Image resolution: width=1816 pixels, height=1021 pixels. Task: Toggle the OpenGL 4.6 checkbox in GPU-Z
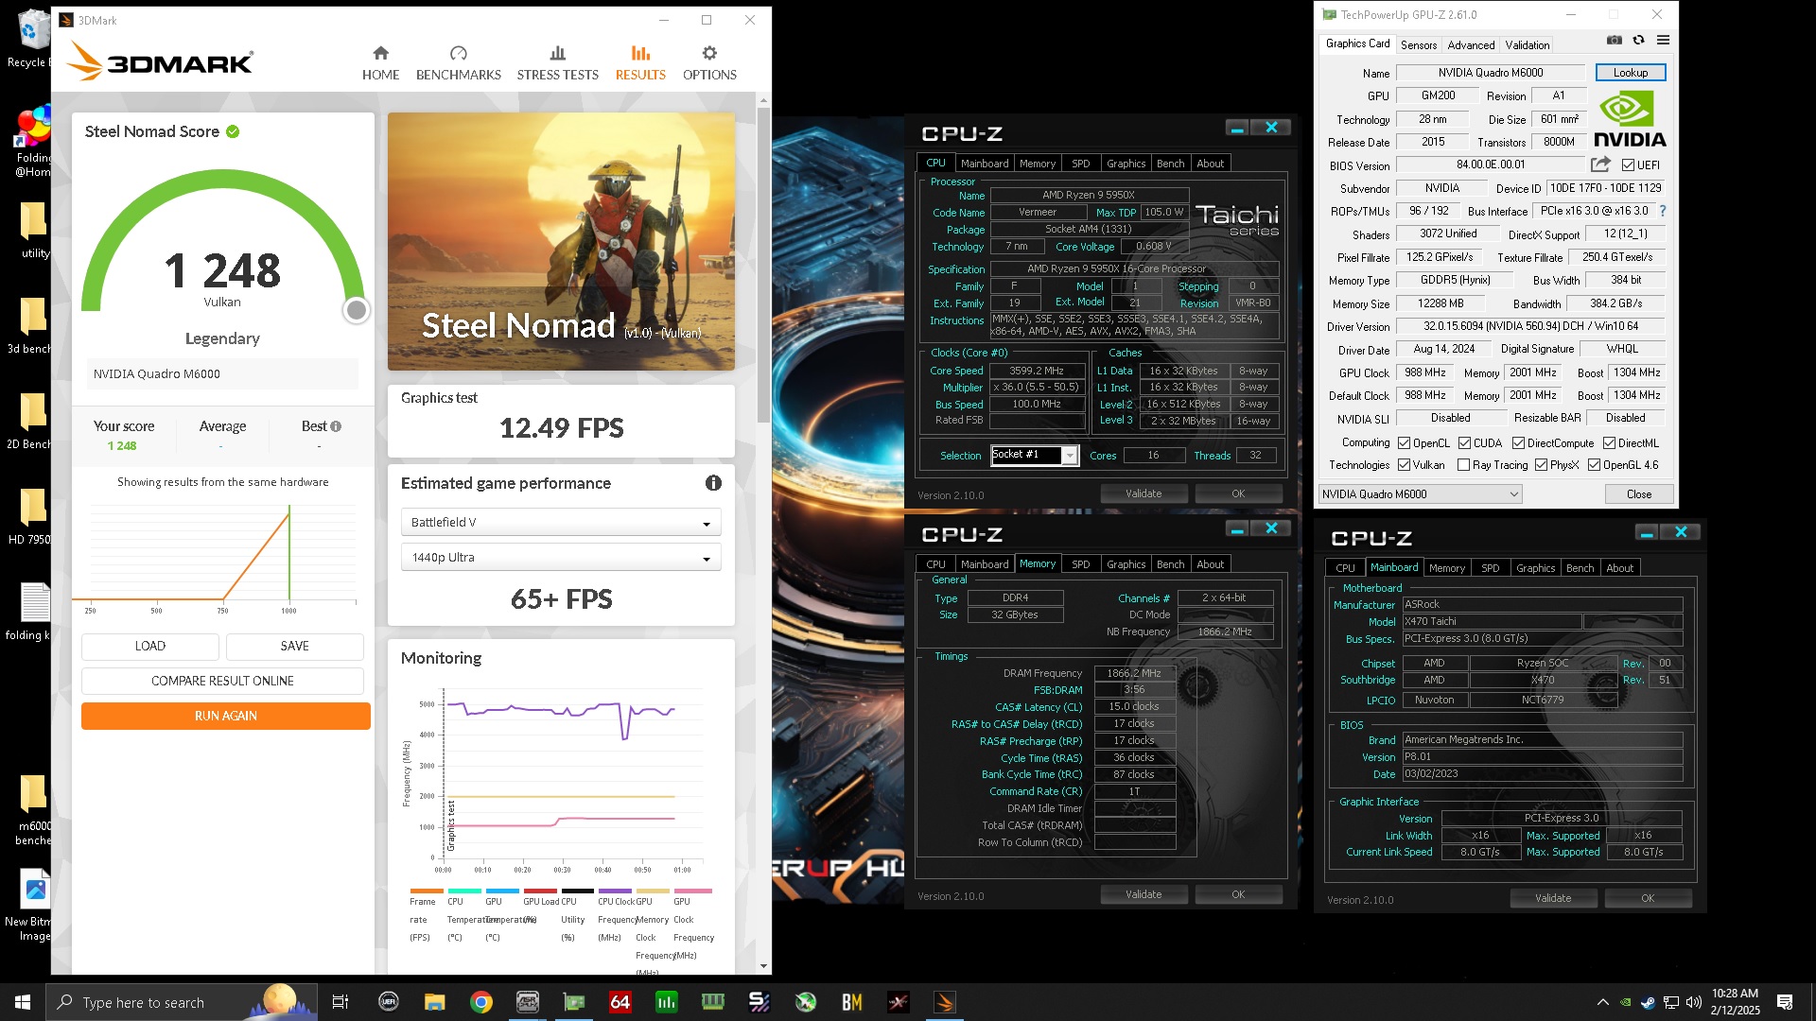pyautogui.click(x=1594, y=464)
